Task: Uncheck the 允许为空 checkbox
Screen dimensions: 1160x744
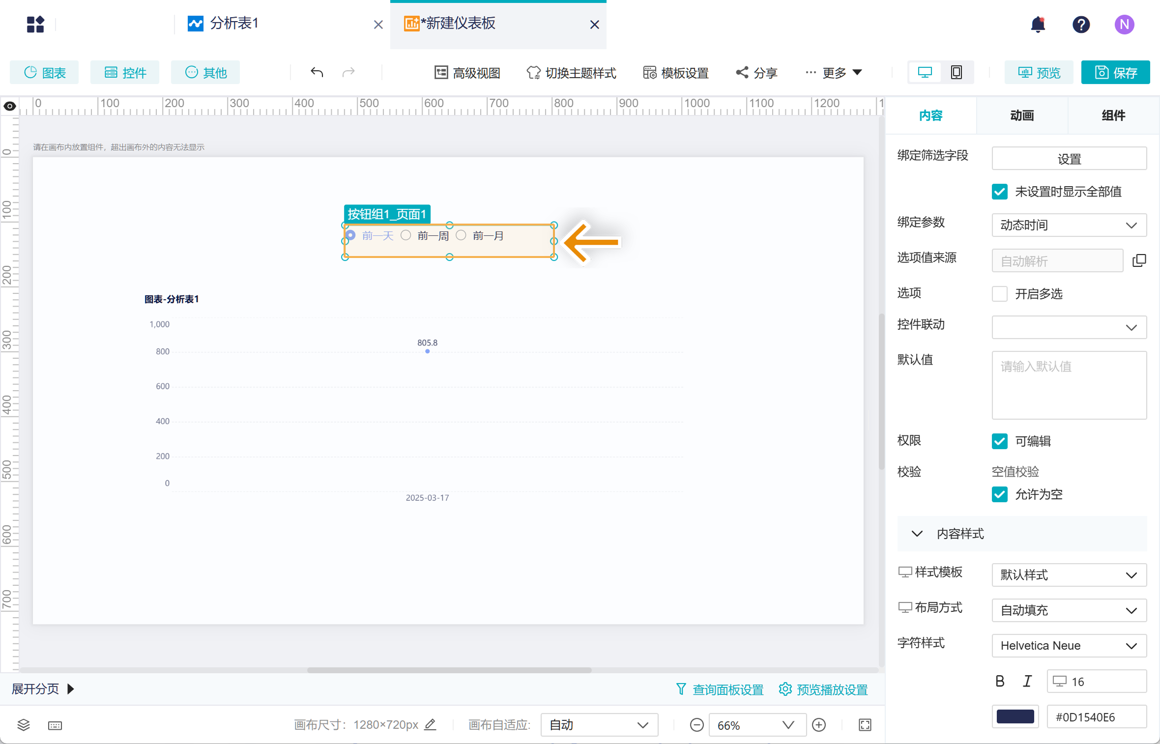Action: click(999, 494)
